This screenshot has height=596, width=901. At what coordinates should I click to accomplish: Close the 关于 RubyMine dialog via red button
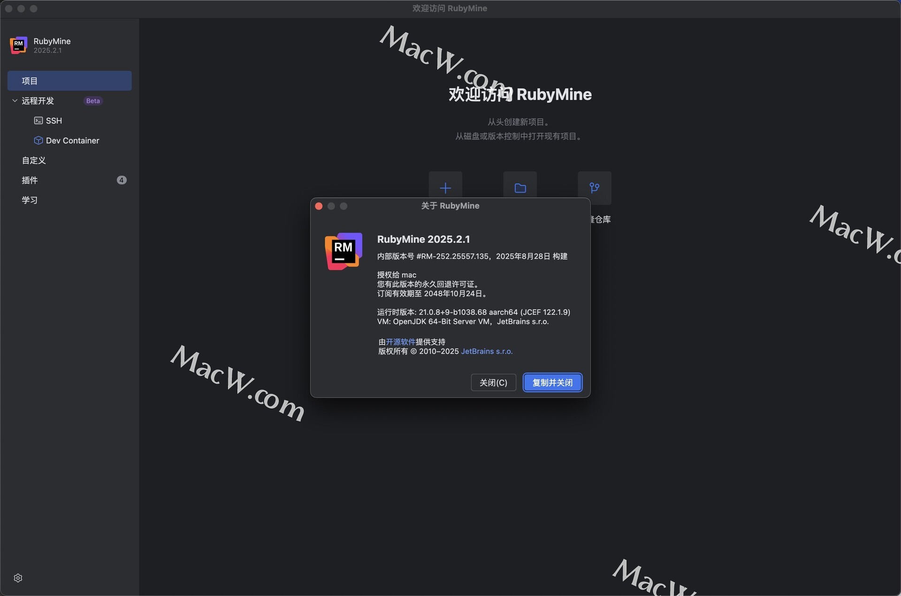click(319, 206)
